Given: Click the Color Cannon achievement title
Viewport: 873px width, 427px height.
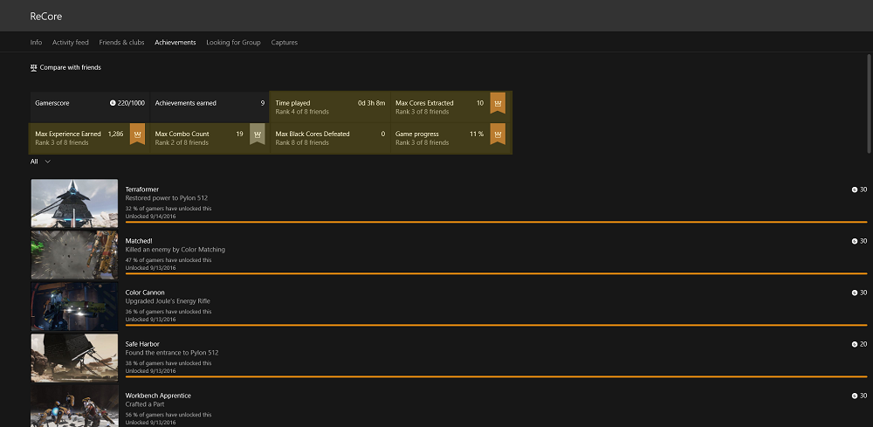Looking at the screenshot, I should (145, 293).
